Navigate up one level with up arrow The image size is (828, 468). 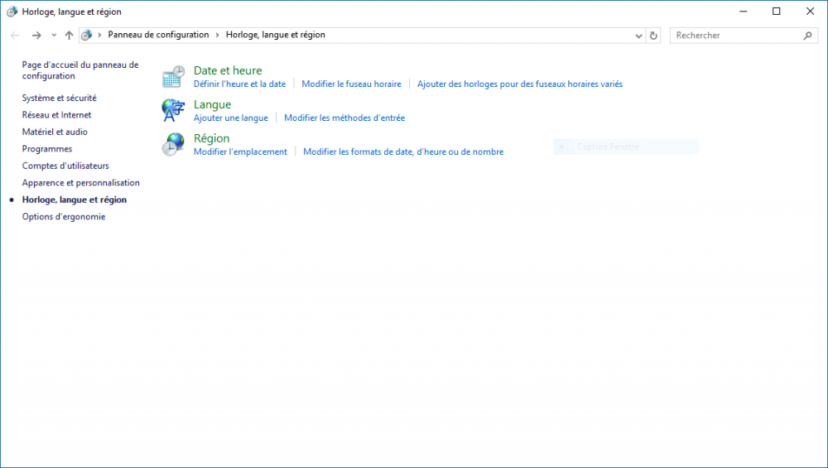pos(70,36)
